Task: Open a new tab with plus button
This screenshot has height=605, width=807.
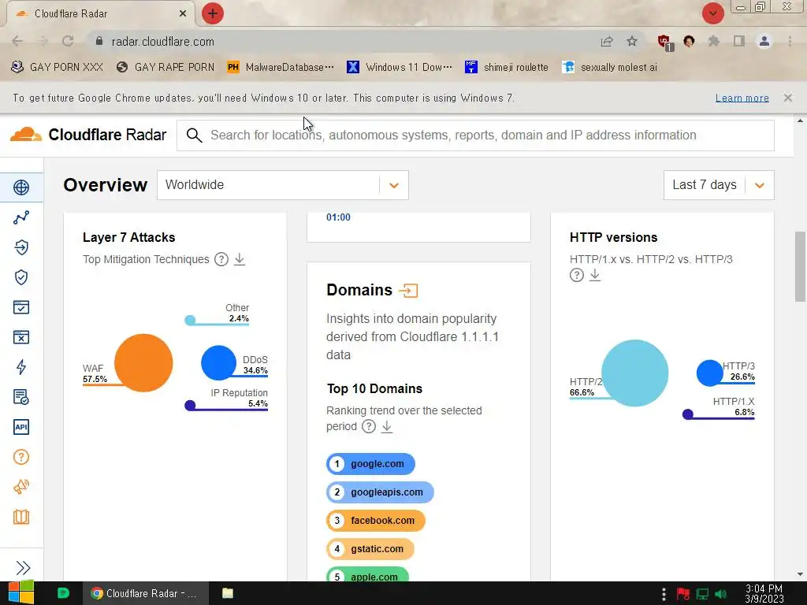Action: (213, 13)
